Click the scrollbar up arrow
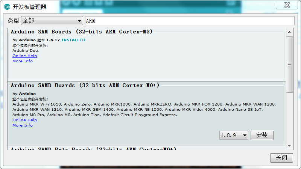This screenshot has width=301, height=169. (289, 32)
